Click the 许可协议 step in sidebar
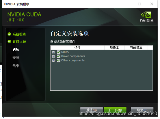Image resolution: width=160 pixels, height=119 pixels. pos(19,42)
